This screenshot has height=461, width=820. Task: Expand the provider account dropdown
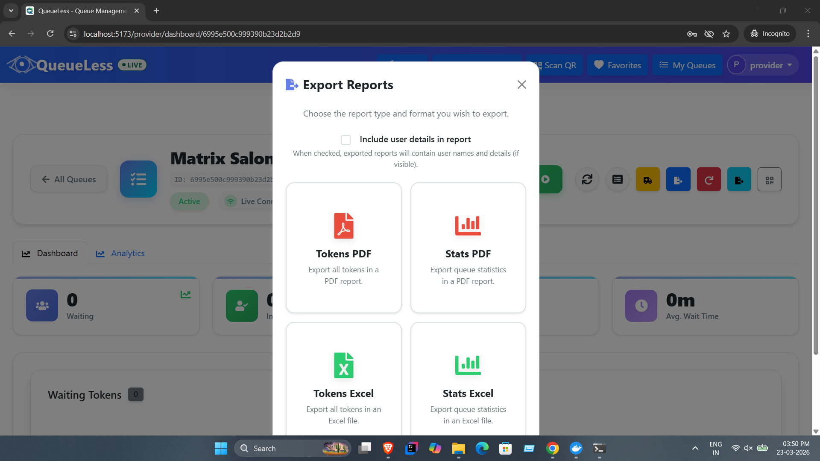click(x=763, y=65)
